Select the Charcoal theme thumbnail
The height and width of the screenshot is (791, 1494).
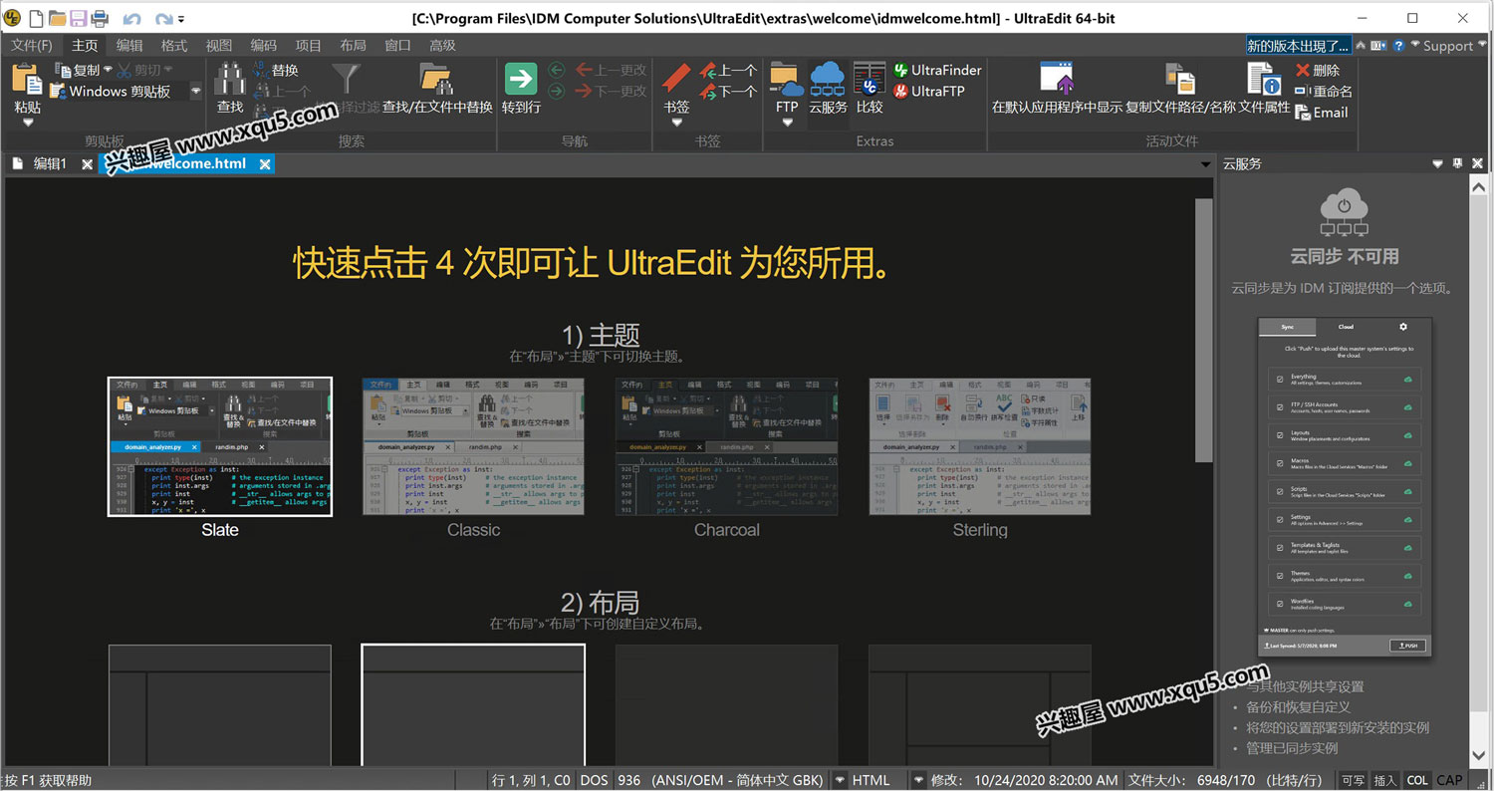pos(726,446)
